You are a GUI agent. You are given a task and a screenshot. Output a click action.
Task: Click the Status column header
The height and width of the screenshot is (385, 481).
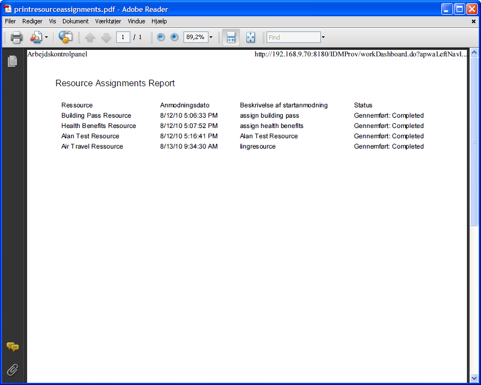pos(363,105)
